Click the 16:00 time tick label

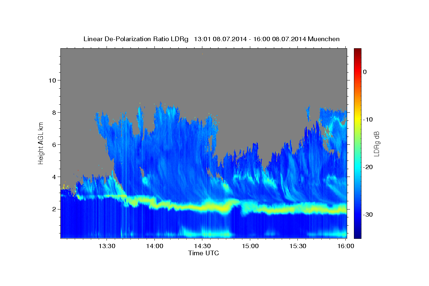coord(345,246)
